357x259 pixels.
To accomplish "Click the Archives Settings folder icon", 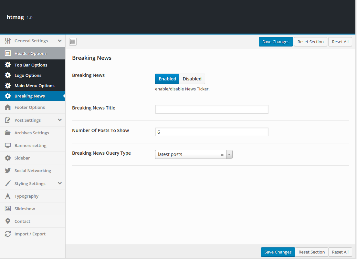I will 8,133.
